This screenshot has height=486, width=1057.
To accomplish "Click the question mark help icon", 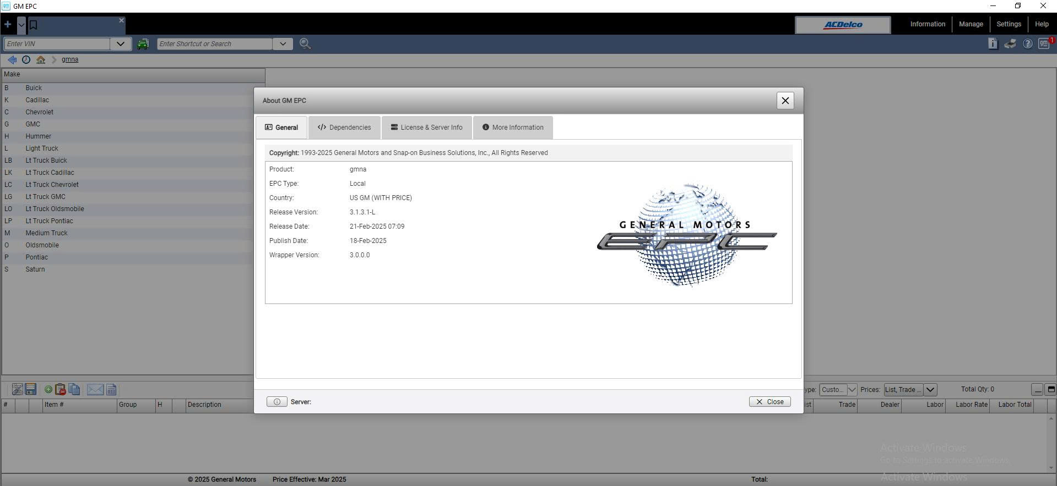I will point(1027,44).
